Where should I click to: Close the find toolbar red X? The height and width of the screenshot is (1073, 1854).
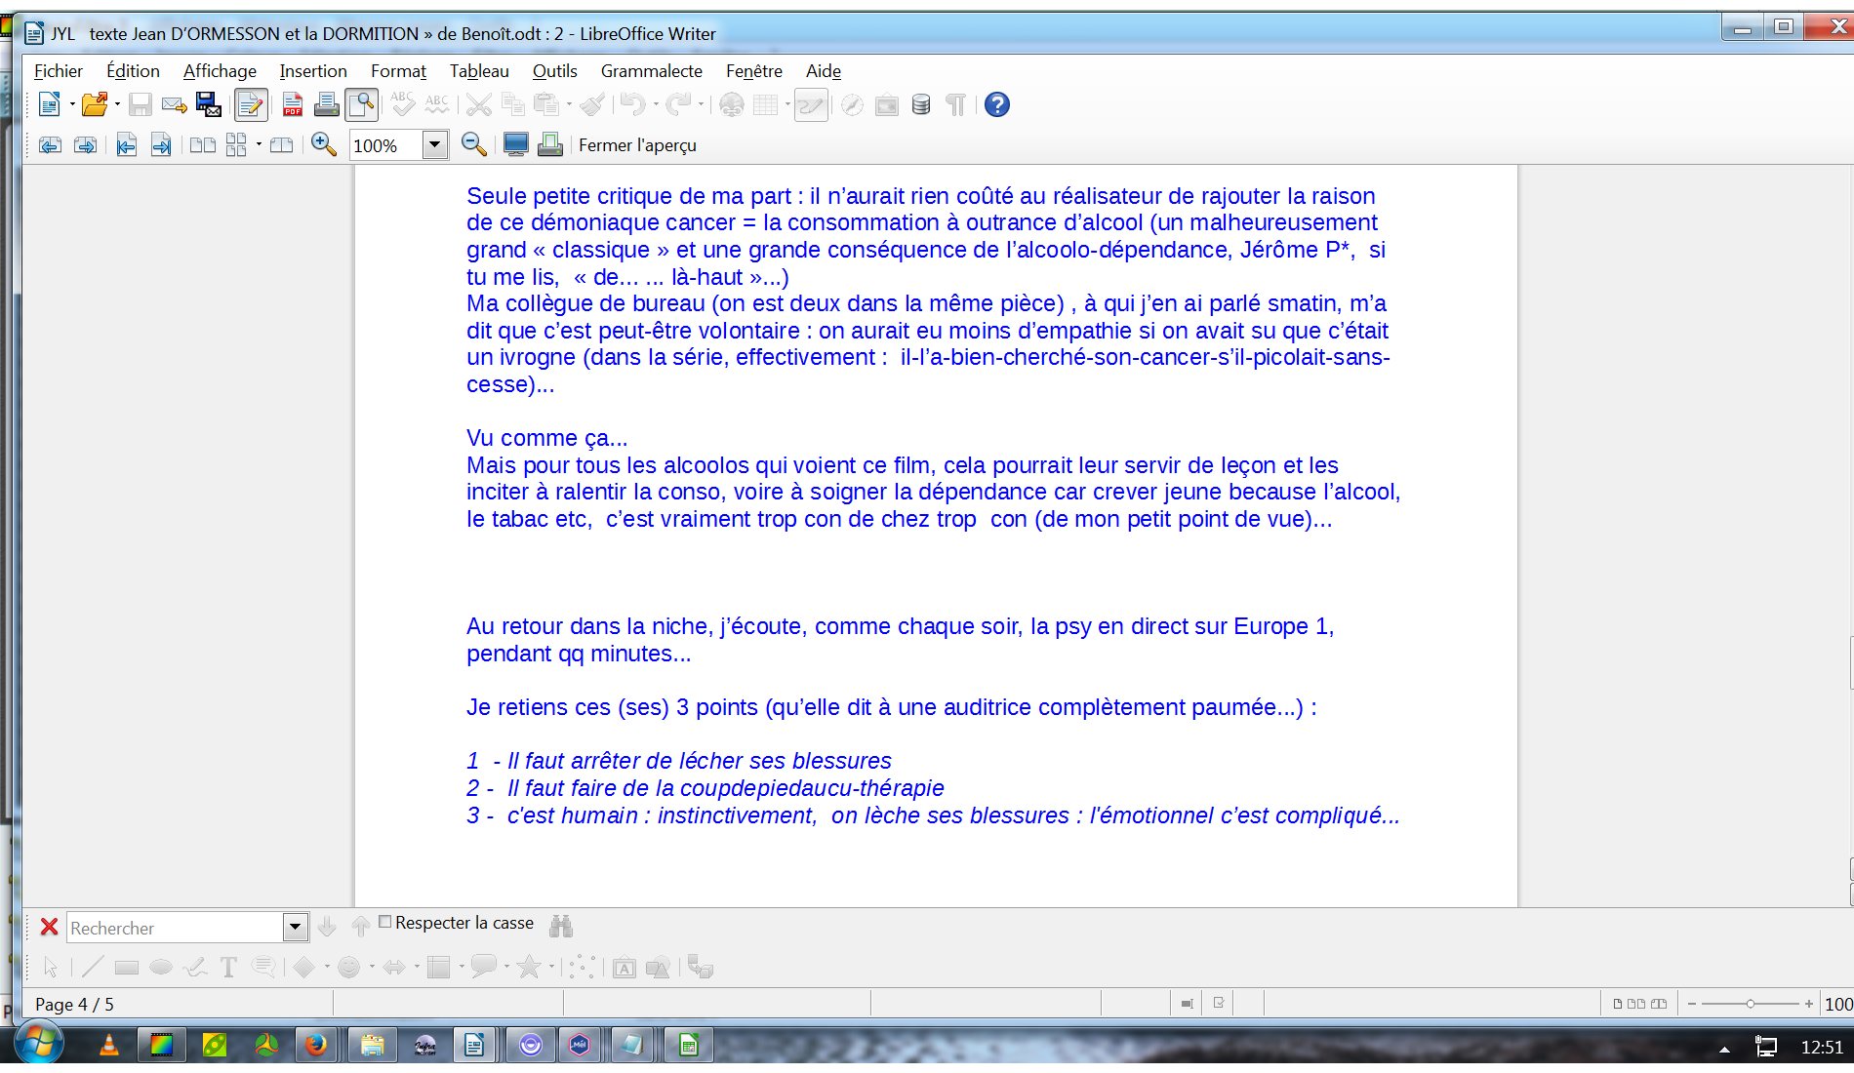point(49,927)
